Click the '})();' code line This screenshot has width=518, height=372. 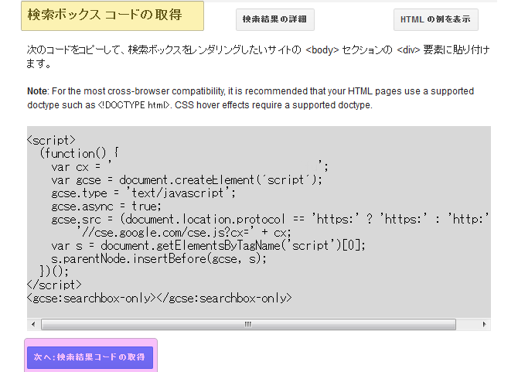click(x=54, y=271)
